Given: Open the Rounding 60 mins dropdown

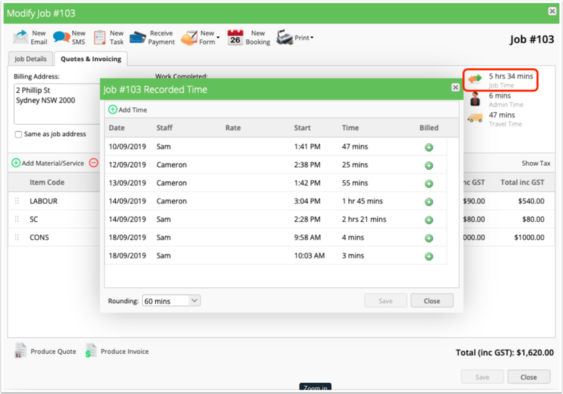Looking at the screenshot, I should coord(171,301).
